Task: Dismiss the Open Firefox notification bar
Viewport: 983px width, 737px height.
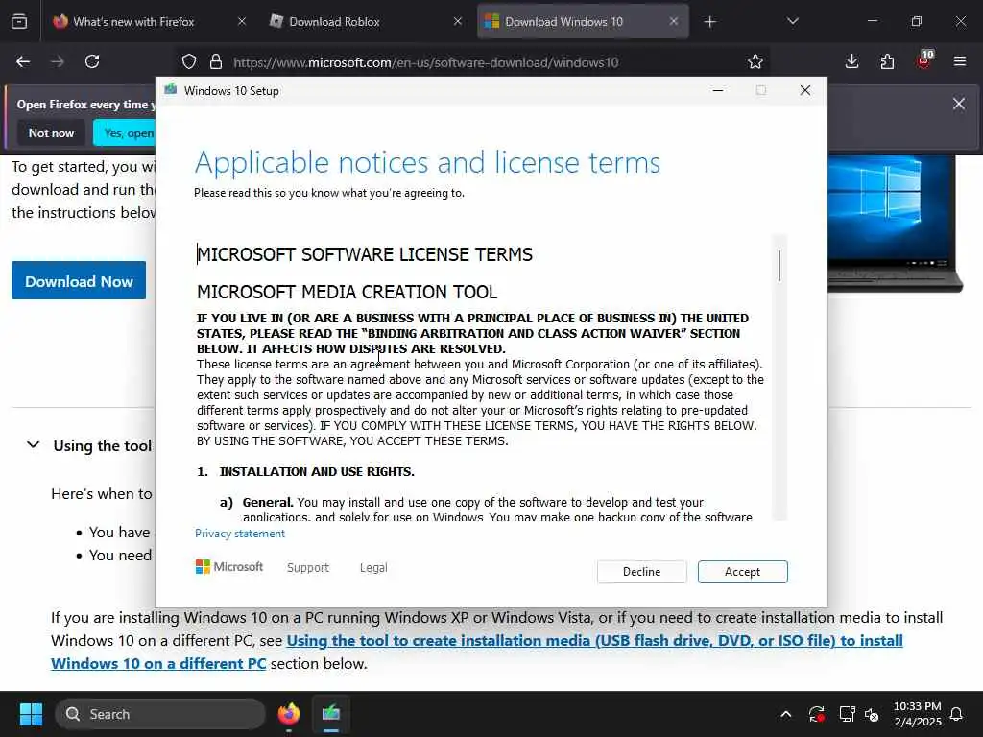Action: pos(959,104)
